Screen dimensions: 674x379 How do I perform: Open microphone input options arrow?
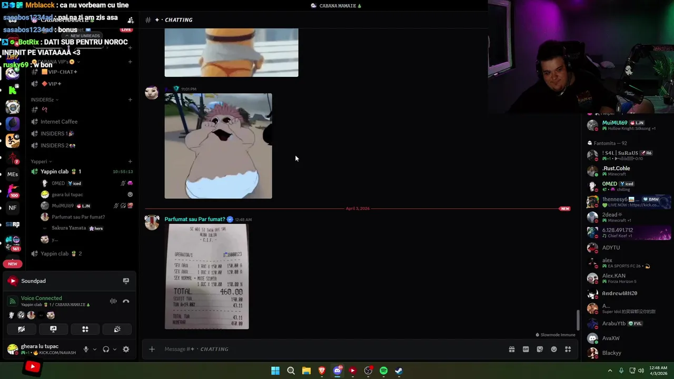[x=95, y=349]
